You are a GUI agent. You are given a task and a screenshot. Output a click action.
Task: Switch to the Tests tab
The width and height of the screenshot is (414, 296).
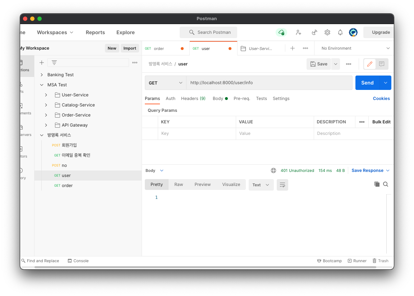pyautogui.click(x=261, y=98)
